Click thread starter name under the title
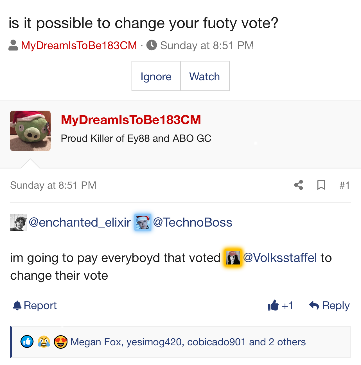 click(x=79, y=45)
